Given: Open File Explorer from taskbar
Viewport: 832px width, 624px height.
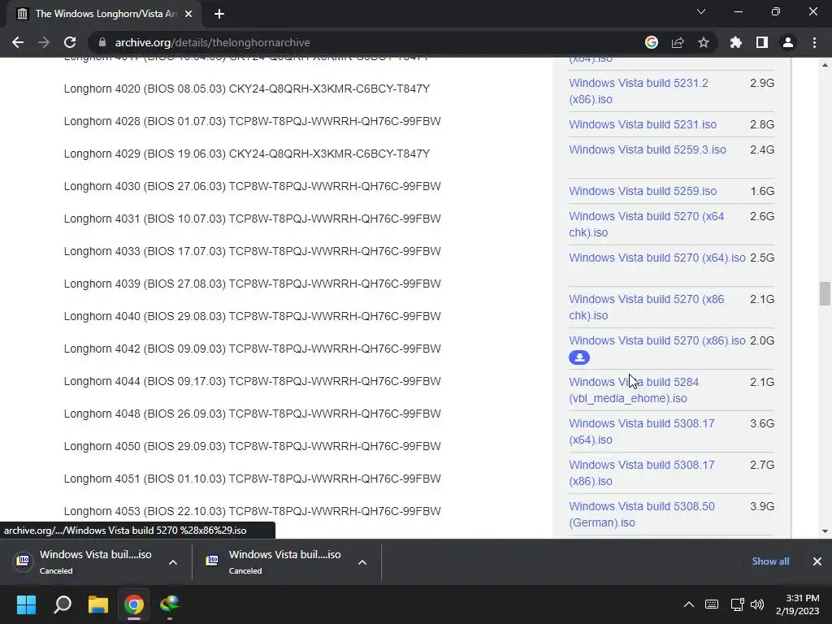Looking at the screenshot, I should click(98, 604).
